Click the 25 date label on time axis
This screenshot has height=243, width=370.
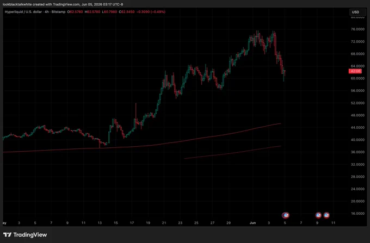(196, 223)
